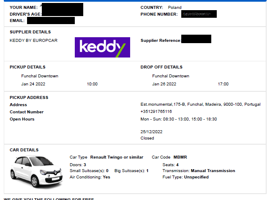Click the Car Code MBMR value
The width and height of the screenshot is (270, 200).
click(x=180, y=157)
